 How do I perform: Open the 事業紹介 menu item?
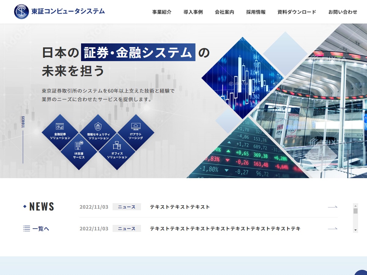click(162, 12)
